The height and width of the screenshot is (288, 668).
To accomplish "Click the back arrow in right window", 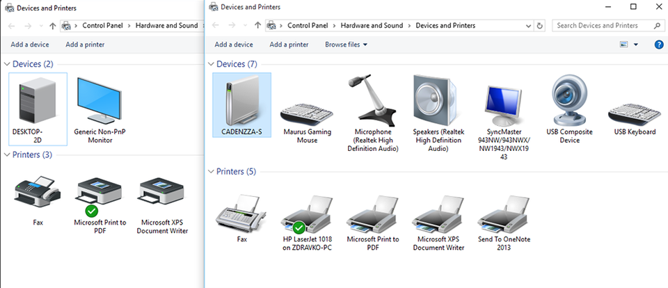I will click(216, 26).
